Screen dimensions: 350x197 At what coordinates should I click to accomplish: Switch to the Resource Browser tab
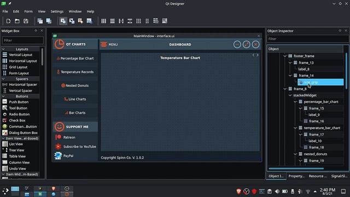pyautogui.click(x=318, y=176)
